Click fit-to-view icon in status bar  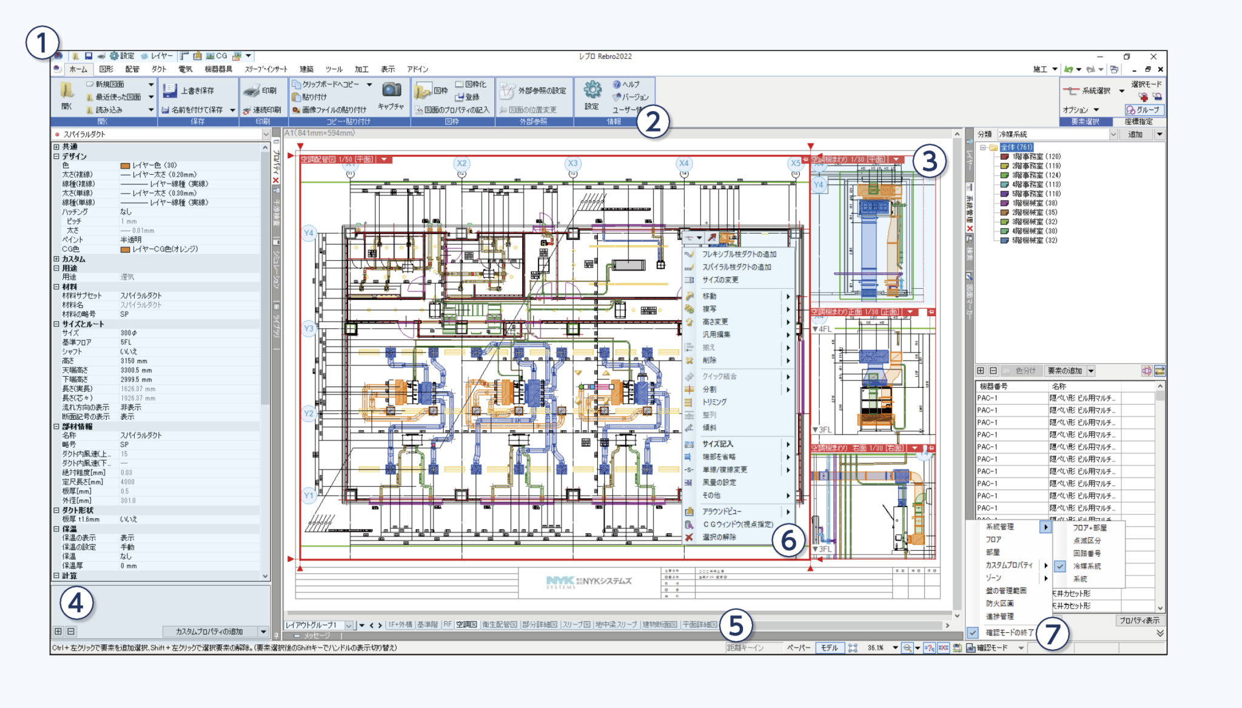[853, 648]
